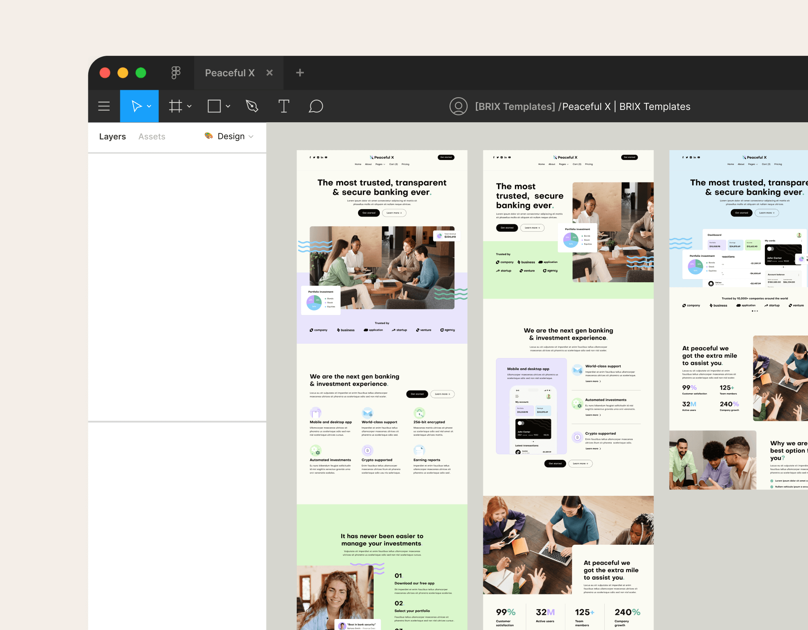Click the Figma logo in the tab bar

pyautogui.click(x=176, y=73)
